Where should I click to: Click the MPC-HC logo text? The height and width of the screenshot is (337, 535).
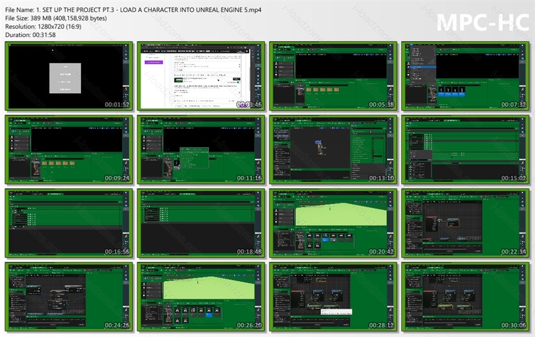point(483,23)
